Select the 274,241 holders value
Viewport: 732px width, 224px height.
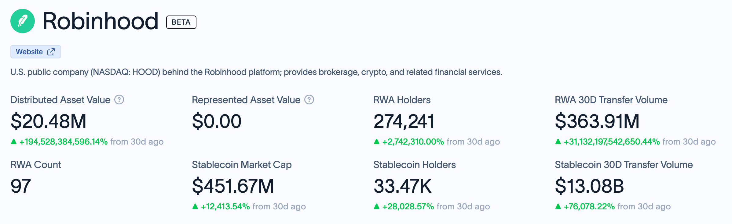click(404, 121)
